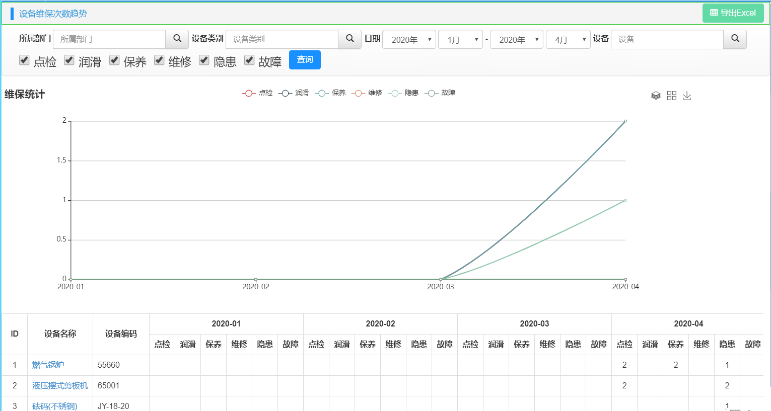
Task: Click 液压摆式剪板机 row 2020-04 隐患 value 2
Action: click(727, 386)
